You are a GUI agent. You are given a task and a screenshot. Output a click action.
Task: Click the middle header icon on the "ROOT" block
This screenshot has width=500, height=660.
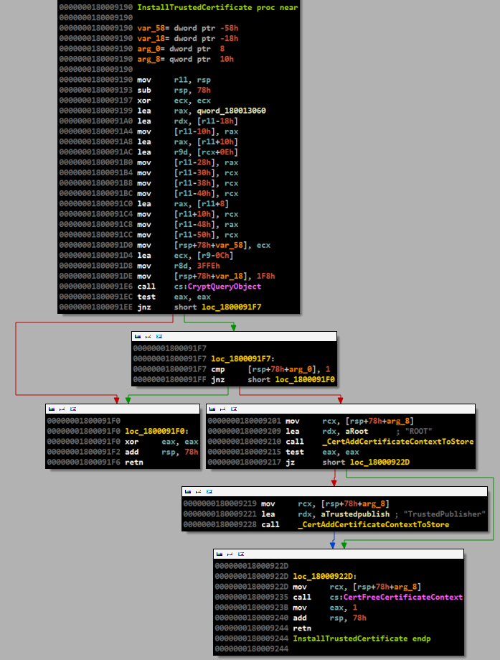pos(222,408)
